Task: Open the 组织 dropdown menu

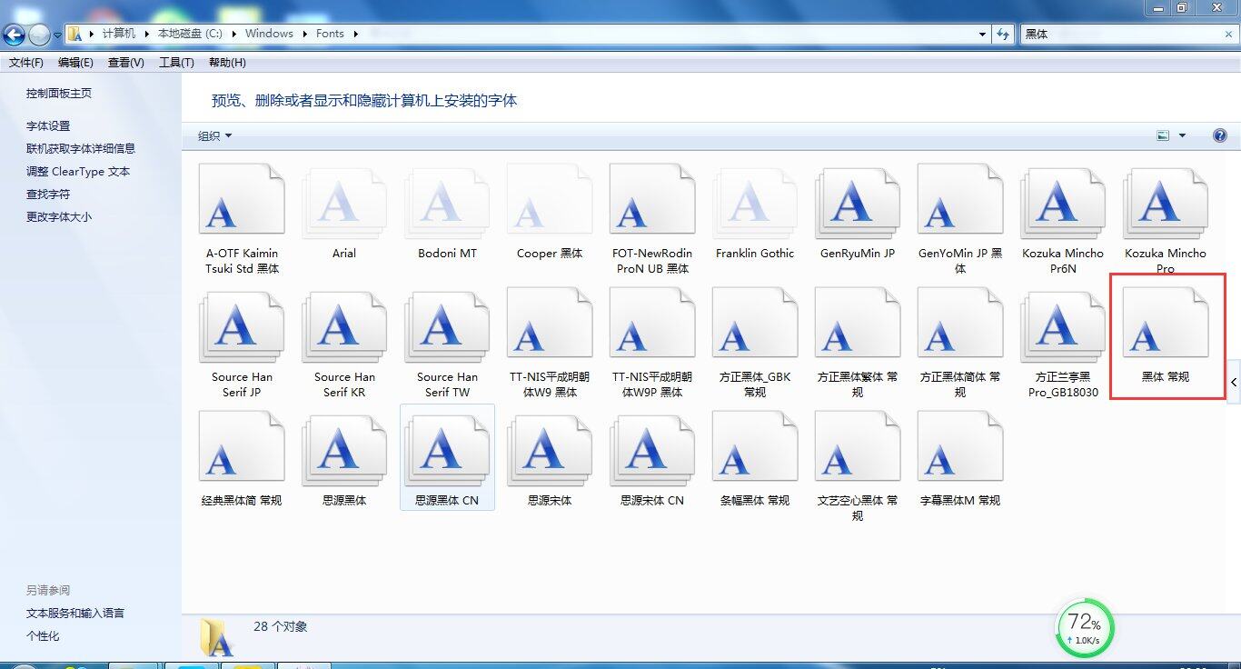Action: click(x=215, y=135)
